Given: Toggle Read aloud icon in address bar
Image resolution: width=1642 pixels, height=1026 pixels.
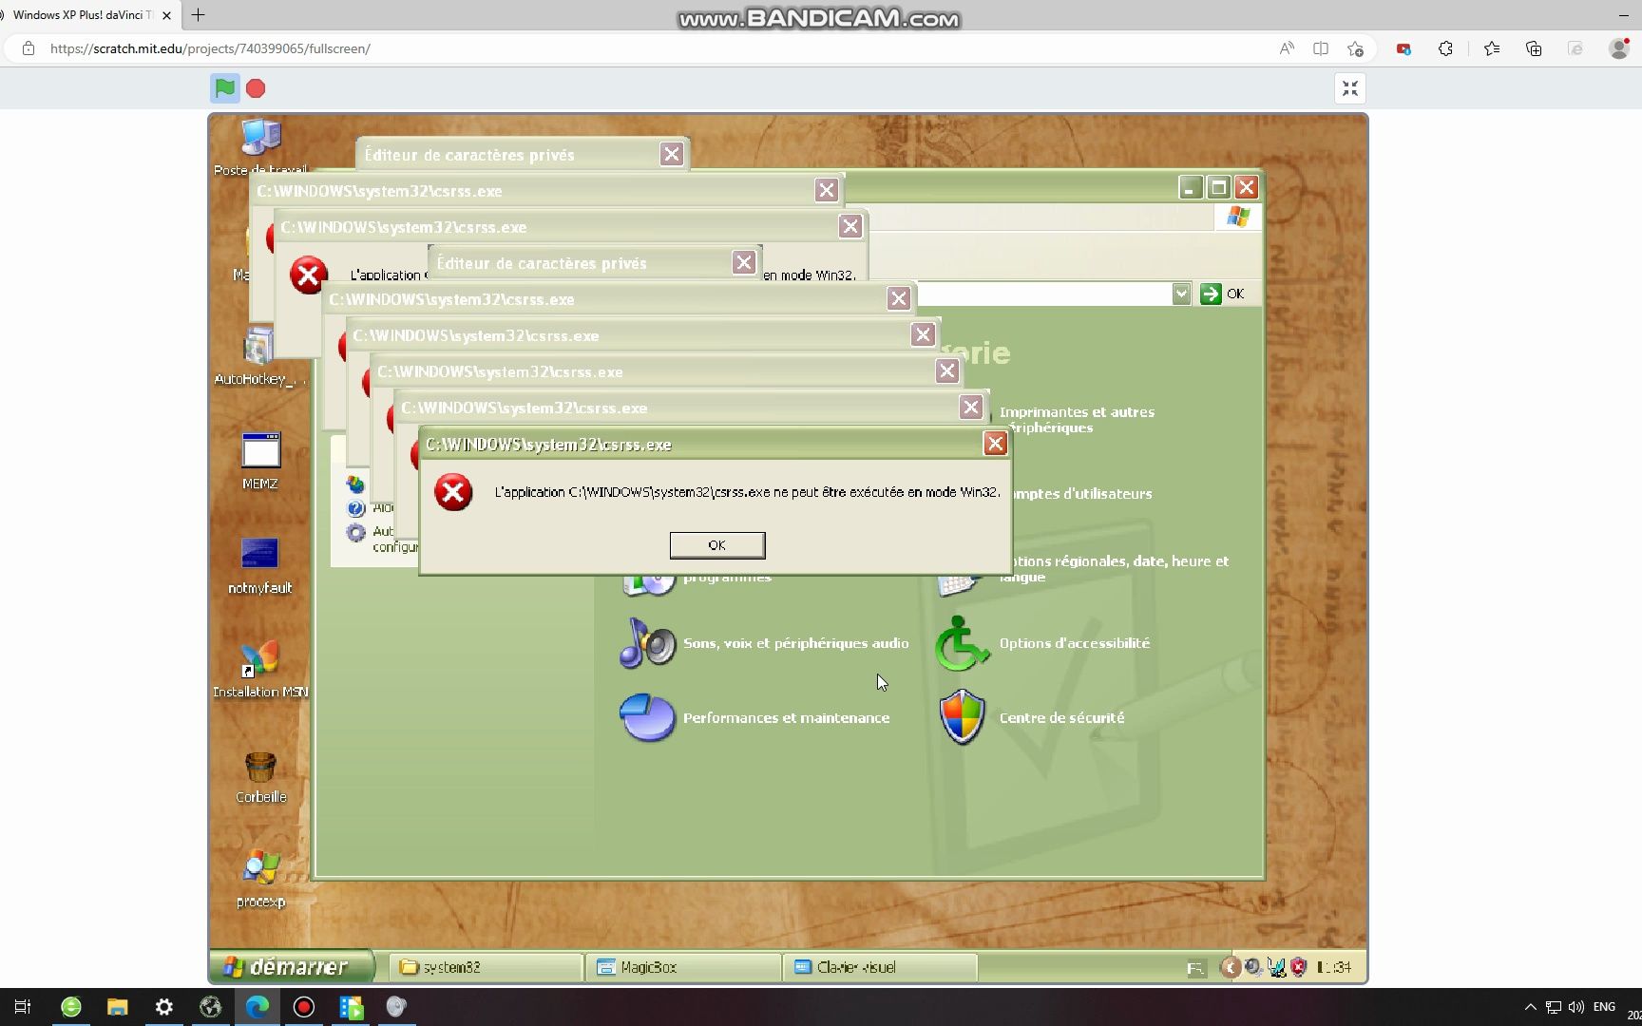Looking at the screenshot, I should point(1287,48).
